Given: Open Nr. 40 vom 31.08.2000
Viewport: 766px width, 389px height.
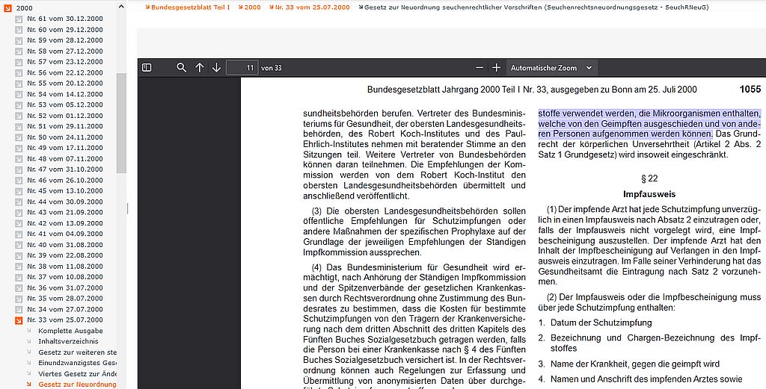Looking at the screenshot, I should pyautogui.click(x=65, y=245).
